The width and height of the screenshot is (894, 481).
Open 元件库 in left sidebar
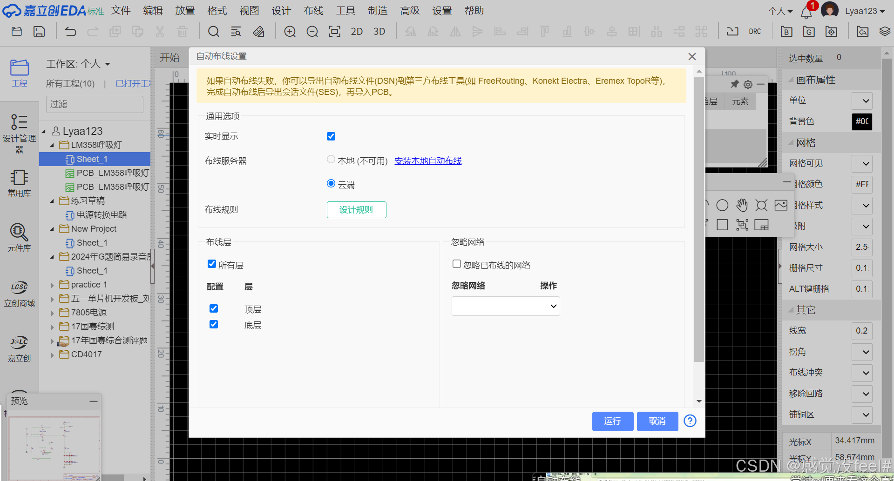click(x=19, y=238)
